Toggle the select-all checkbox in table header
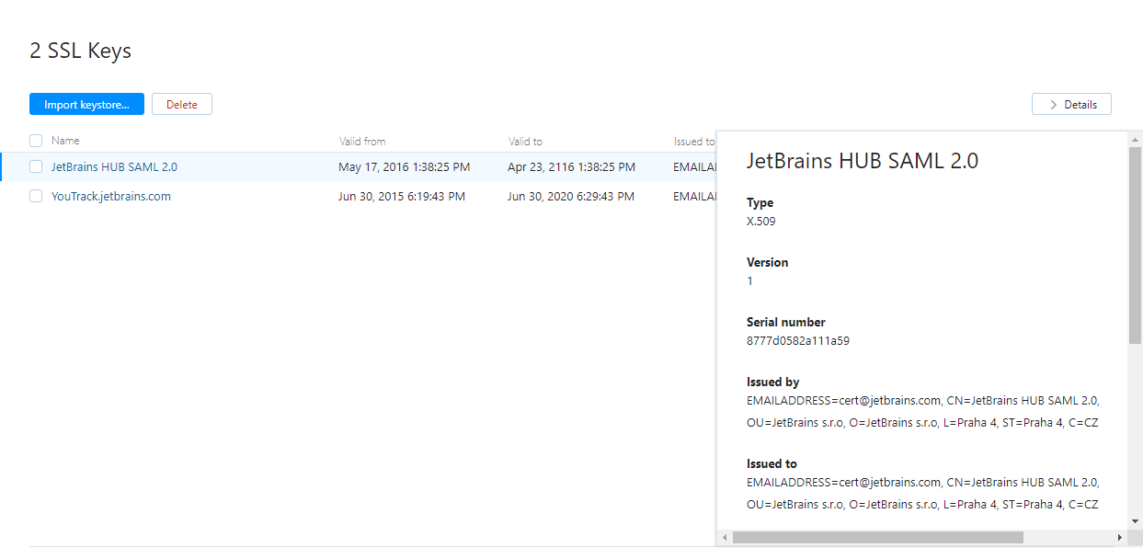Image resolution: width=1143 pixels, height=548 pixels. click(x=36, y=141)
